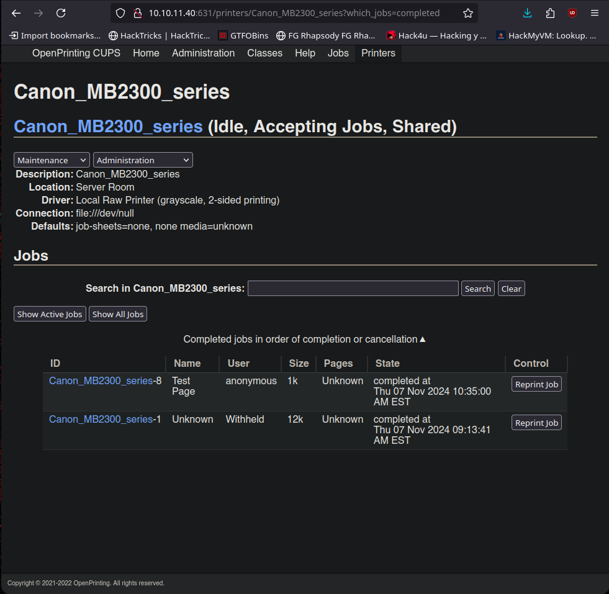This screenshot has width=609, height=594.
Task: Open the GTFOBins bookmark
Action: 243,36
